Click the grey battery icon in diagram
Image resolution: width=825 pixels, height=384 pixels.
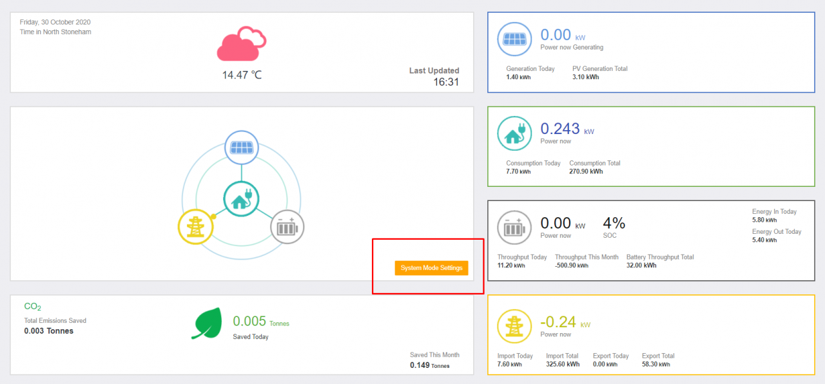click(x=287, y=227)
